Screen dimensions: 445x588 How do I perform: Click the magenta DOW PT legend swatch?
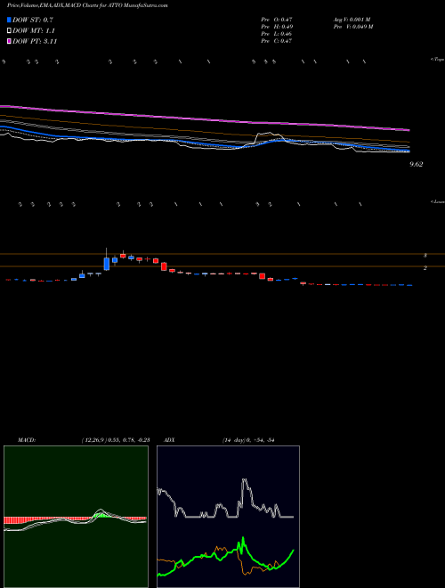tap(10, 41)
